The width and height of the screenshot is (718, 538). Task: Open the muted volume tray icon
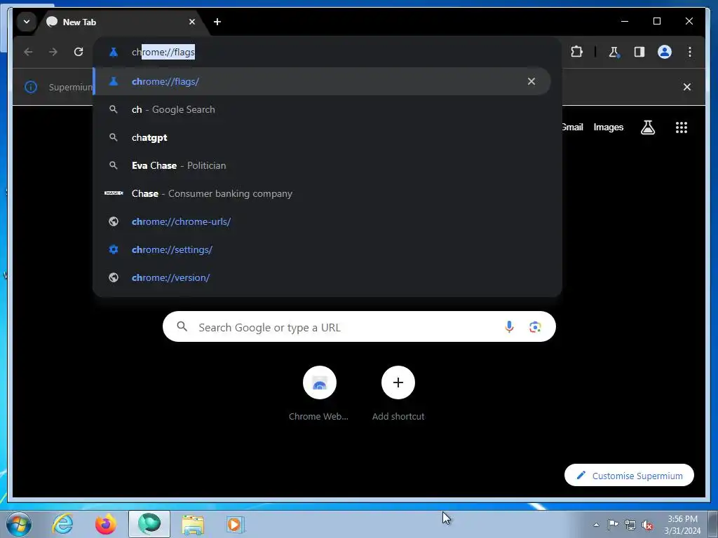[647, 525]
